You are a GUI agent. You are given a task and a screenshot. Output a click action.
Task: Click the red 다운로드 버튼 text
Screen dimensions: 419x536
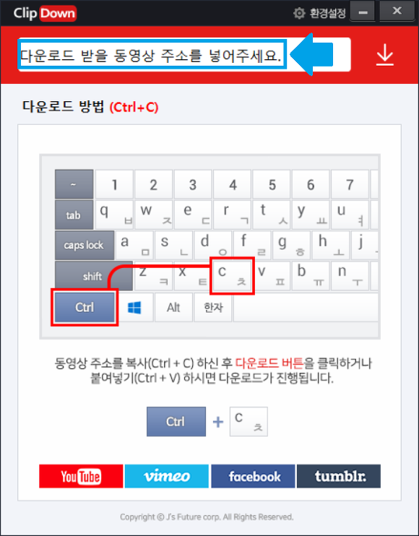[269, 363]
